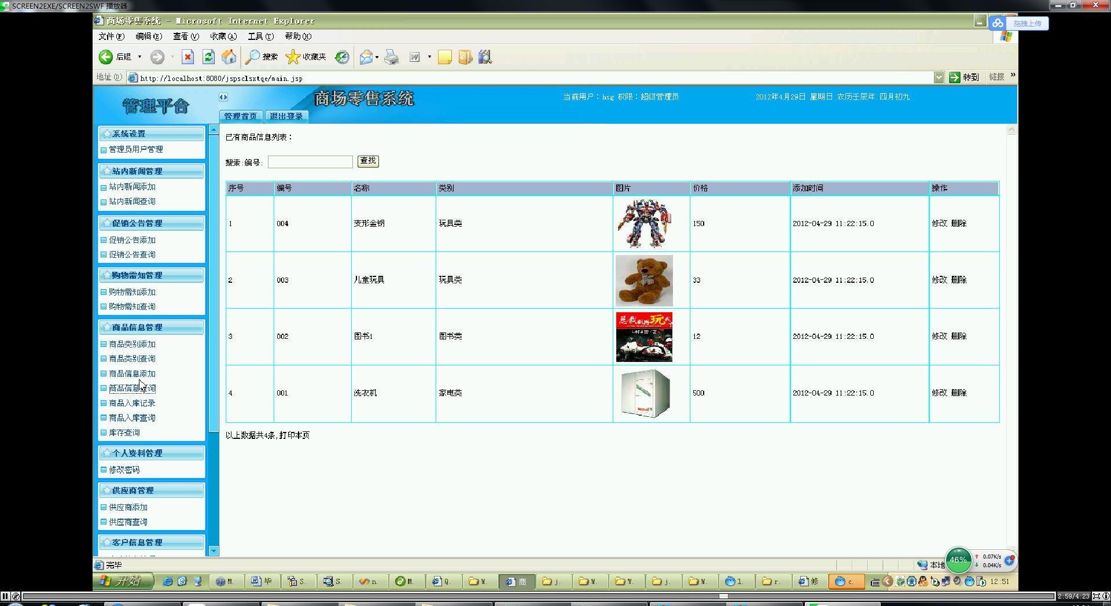Open the Back button history dropdown arrow
Image resolution: width=1111 pixels, height=606 pixels.
pyautogui.click(x=139, y=57)
